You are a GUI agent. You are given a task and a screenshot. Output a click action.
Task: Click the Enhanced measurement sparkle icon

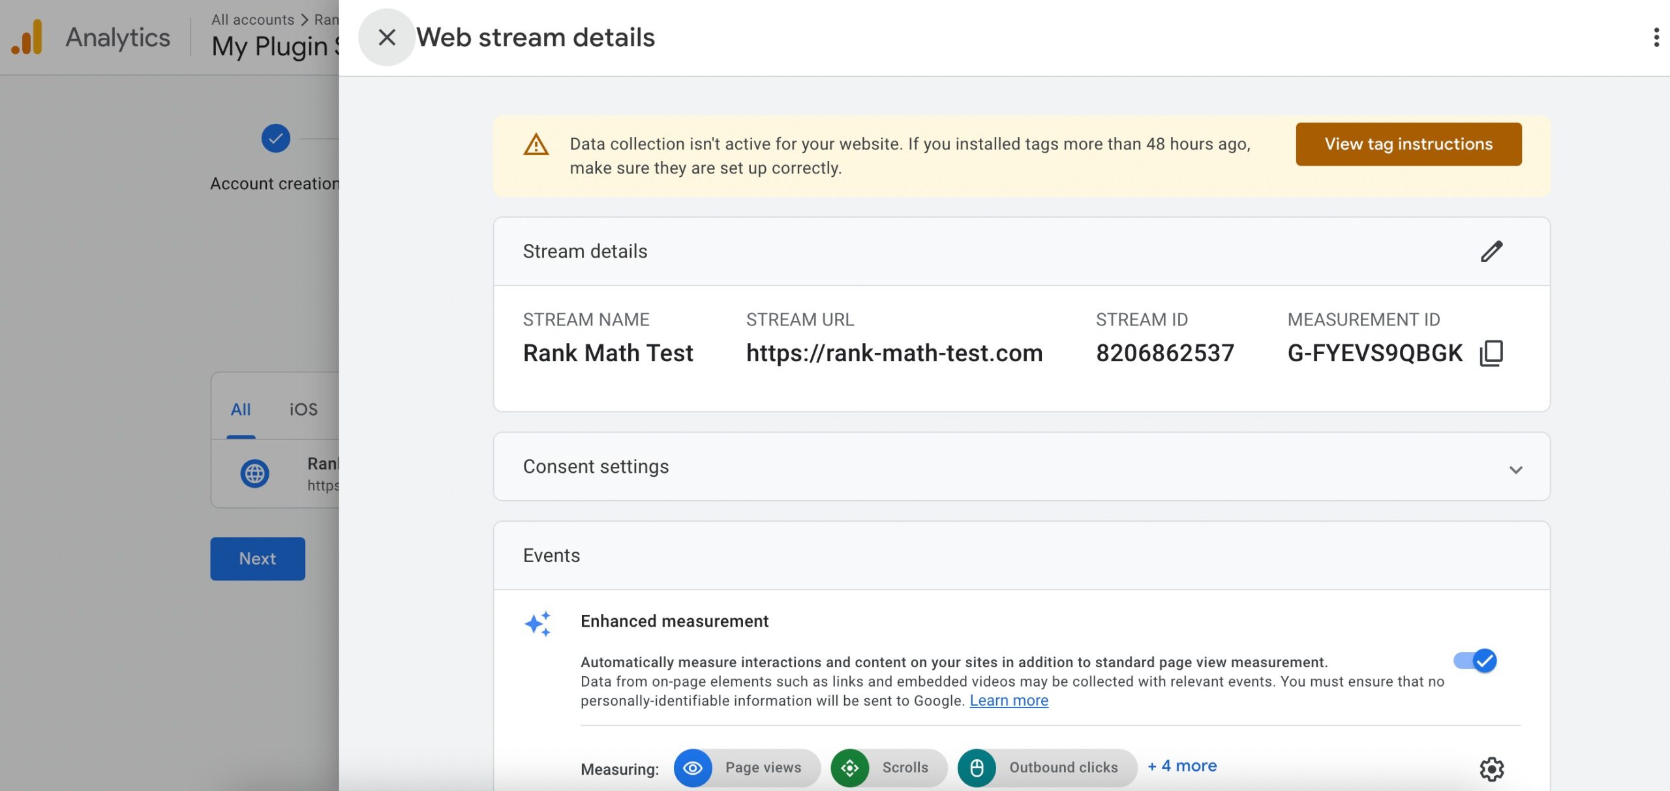pos(538,623)
